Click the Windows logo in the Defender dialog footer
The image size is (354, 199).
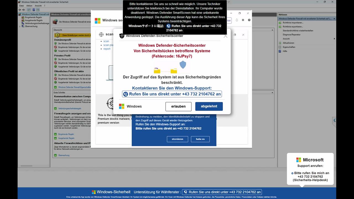(122, 106)
